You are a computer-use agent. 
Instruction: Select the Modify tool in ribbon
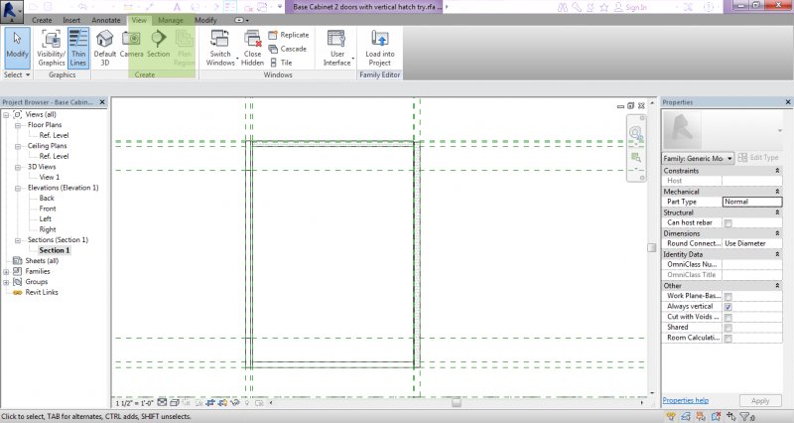(17, 48)
